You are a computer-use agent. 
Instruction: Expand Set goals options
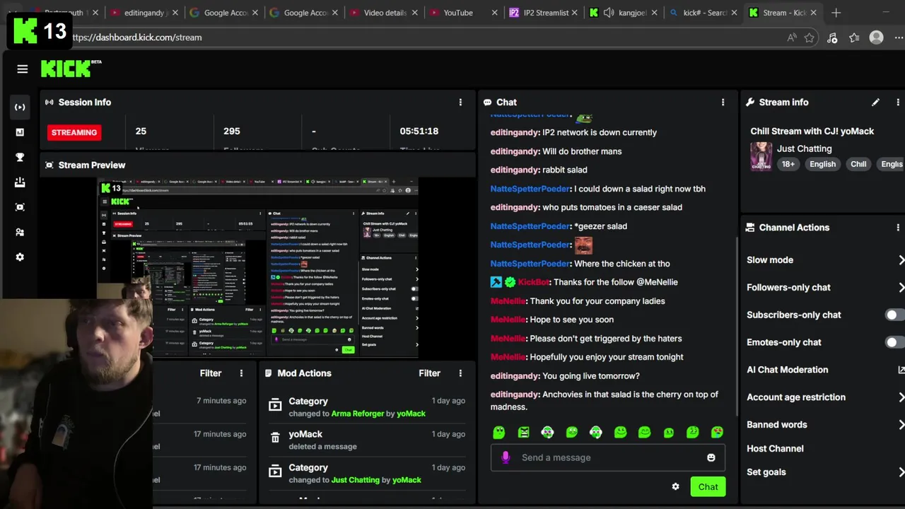point(901,472)
